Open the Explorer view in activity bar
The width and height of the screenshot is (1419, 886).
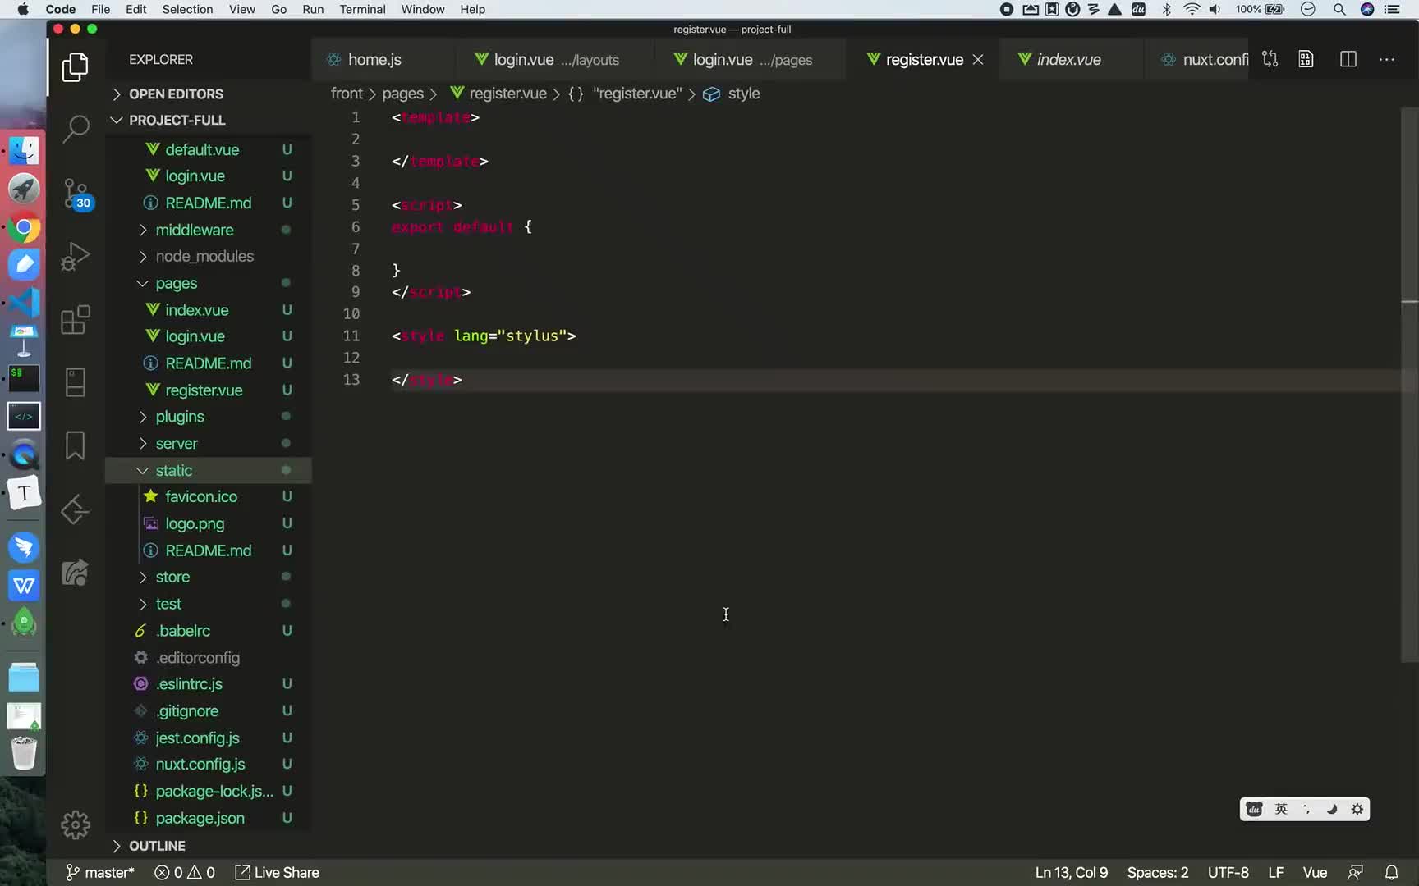(x=75, y=66)
